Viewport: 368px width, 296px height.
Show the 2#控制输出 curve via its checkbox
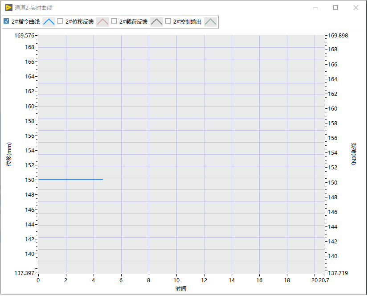coord(168,21)
